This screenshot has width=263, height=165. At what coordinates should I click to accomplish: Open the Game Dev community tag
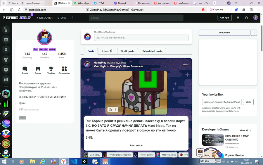point(93,155)
